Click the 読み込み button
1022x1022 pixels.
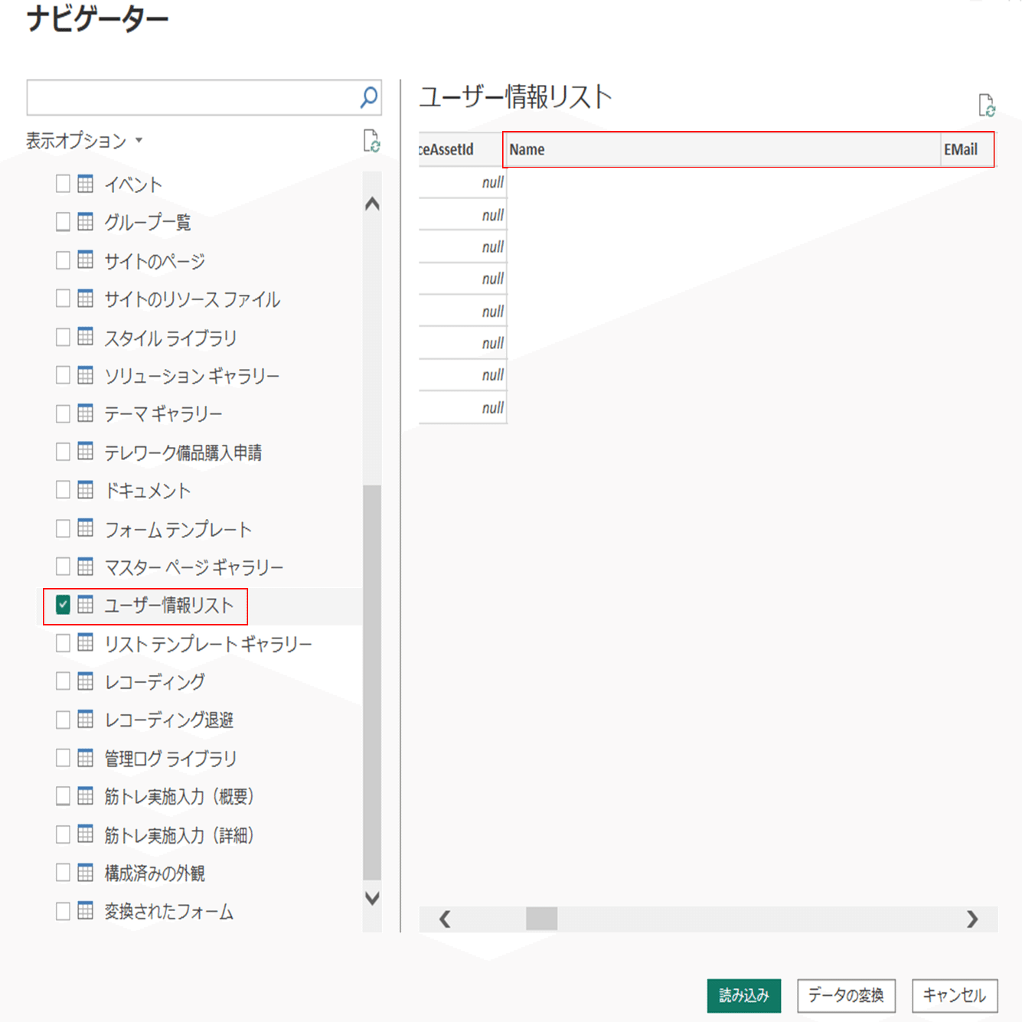[x=744, y=995]
